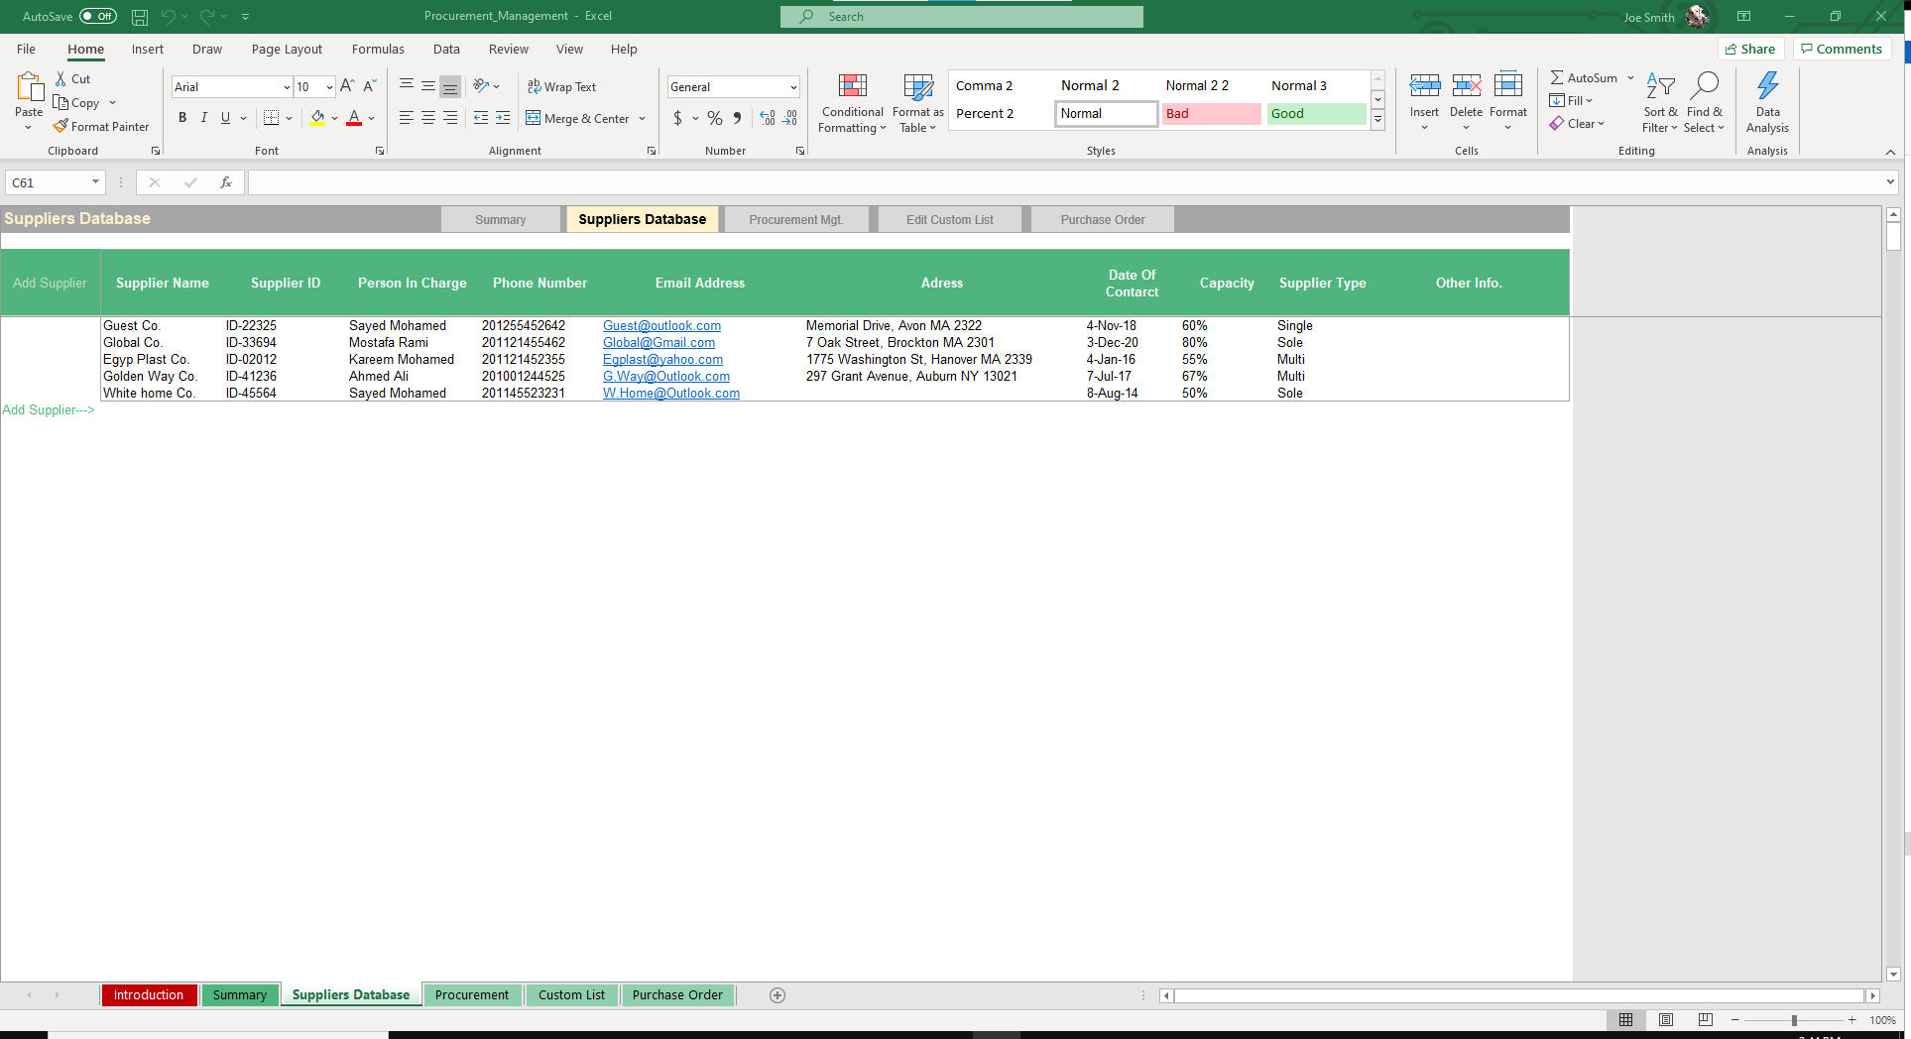Image resolution: width=1911 pixels, height=1039 pixels.
Task: Click the Search box
Action: [961, 17]
